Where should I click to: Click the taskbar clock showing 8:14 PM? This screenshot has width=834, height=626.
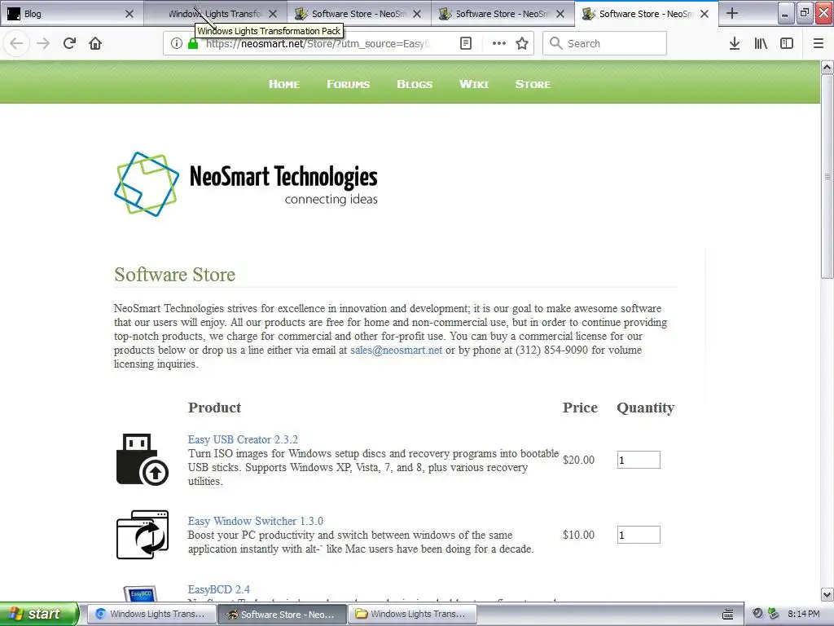pos(804,614)
